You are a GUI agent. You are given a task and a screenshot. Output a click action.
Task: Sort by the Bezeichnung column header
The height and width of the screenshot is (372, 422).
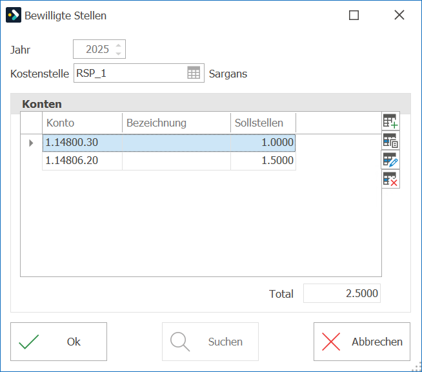click(176, 123)
